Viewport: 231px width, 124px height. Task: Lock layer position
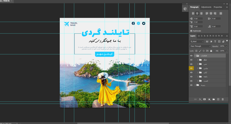click(204, 51)
